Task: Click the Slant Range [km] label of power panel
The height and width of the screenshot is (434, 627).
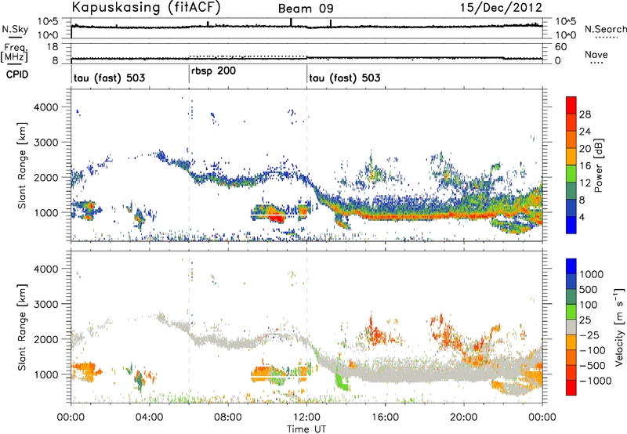Action: [x=22, y=165]
